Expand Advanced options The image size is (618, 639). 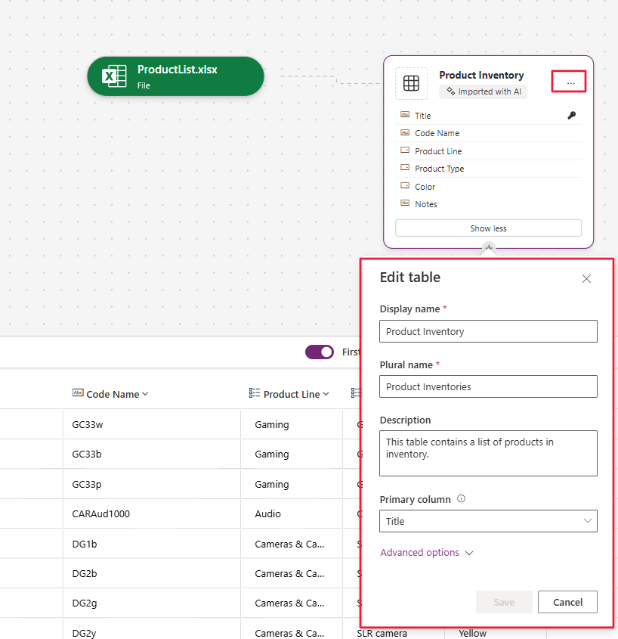click(x=427, y=553)
